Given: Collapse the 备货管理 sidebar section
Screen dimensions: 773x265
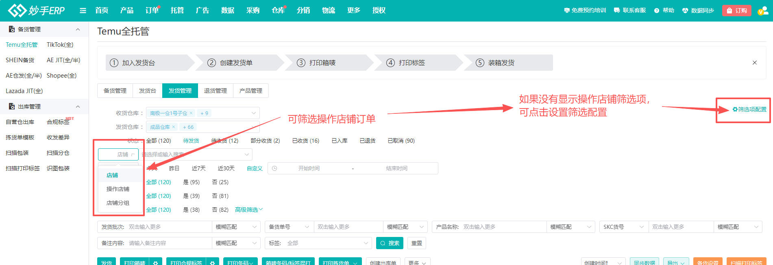Looking at the screenshot, I should 78,29.
